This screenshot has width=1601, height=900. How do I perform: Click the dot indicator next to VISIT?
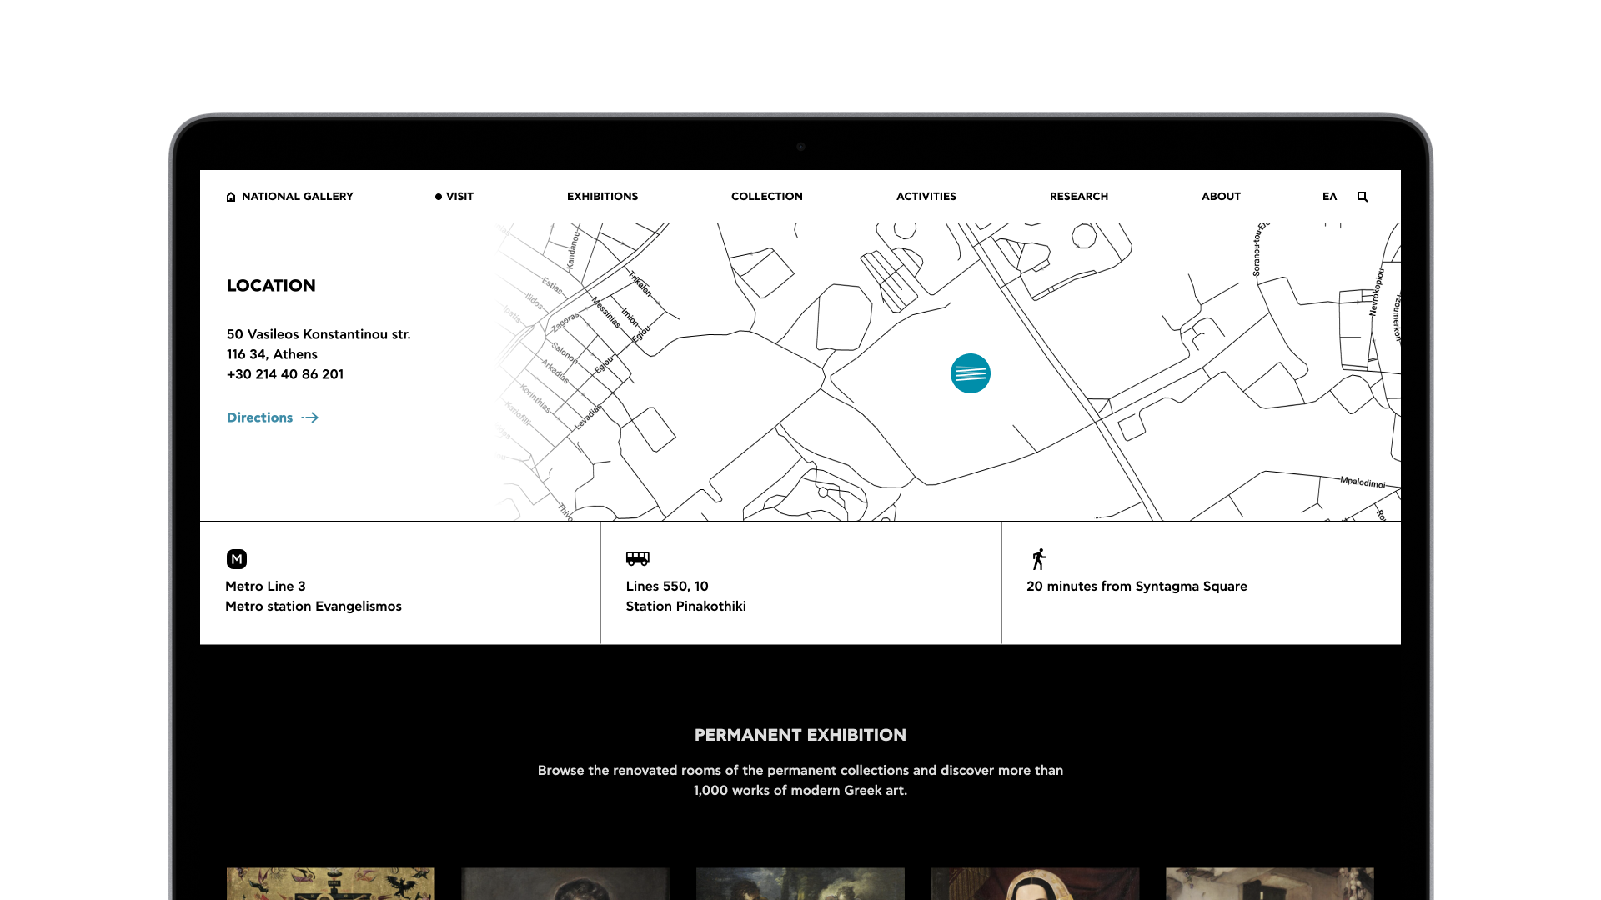(437, 197)
